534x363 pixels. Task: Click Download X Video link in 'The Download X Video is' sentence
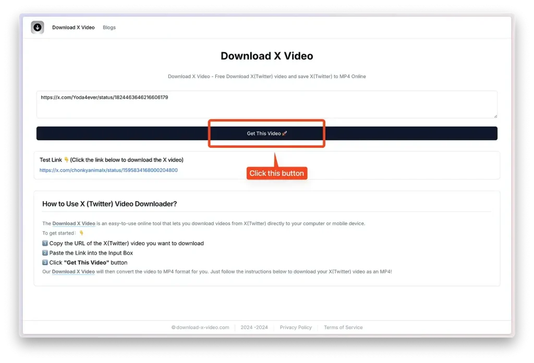(x=74, y=223)
